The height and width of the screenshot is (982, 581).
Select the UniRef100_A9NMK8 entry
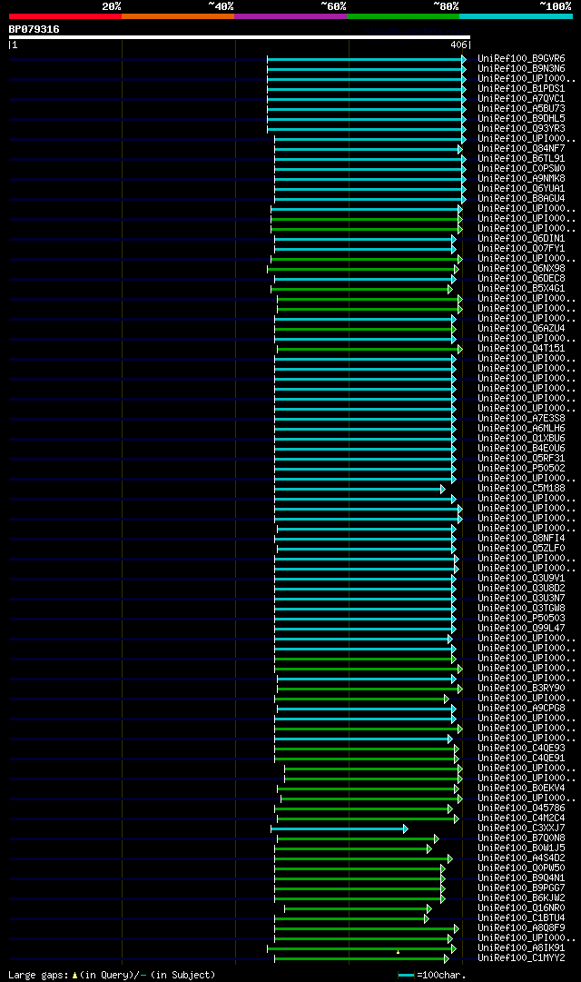tap(521, 179)
